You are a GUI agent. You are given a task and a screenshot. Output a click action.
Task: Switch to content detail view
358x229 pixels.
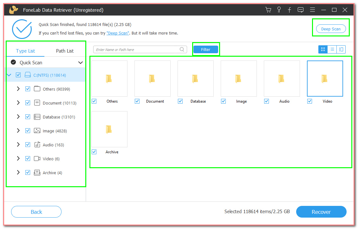coord(341,49)
